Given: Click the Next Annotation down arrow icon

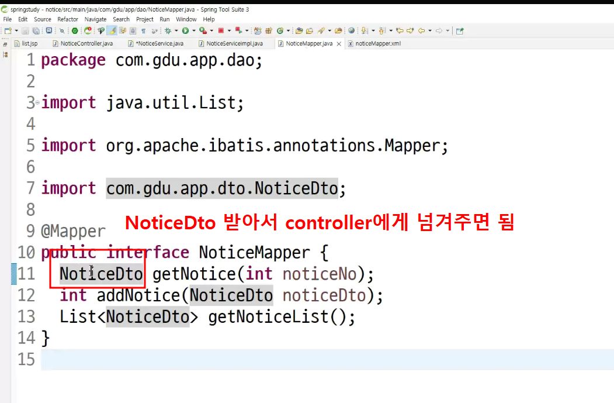Looking at the screenshot, I should [x=365, y=30].
